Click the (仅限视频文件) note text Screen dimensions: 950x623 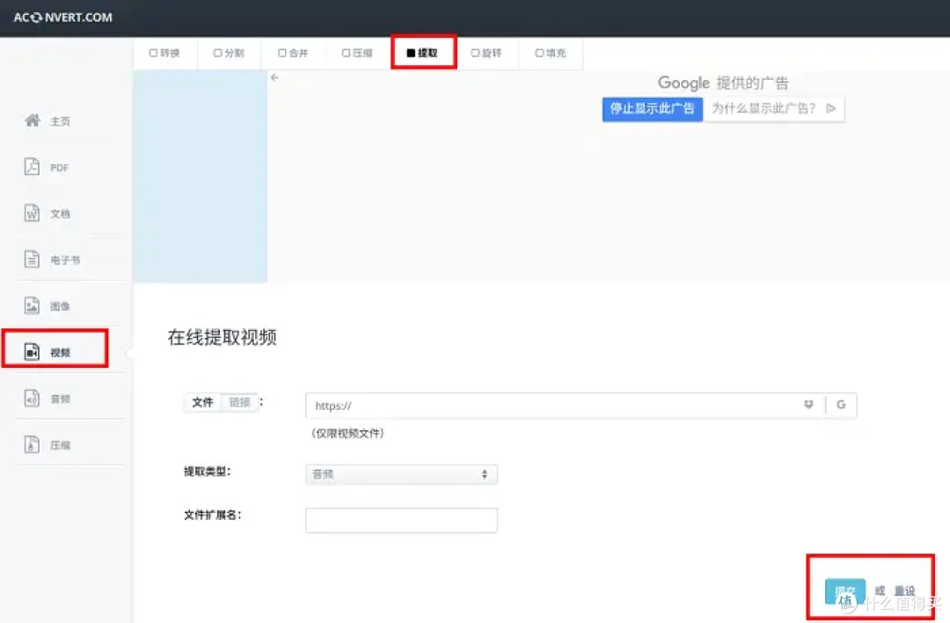pyautogui.click(x=347, y=433)
